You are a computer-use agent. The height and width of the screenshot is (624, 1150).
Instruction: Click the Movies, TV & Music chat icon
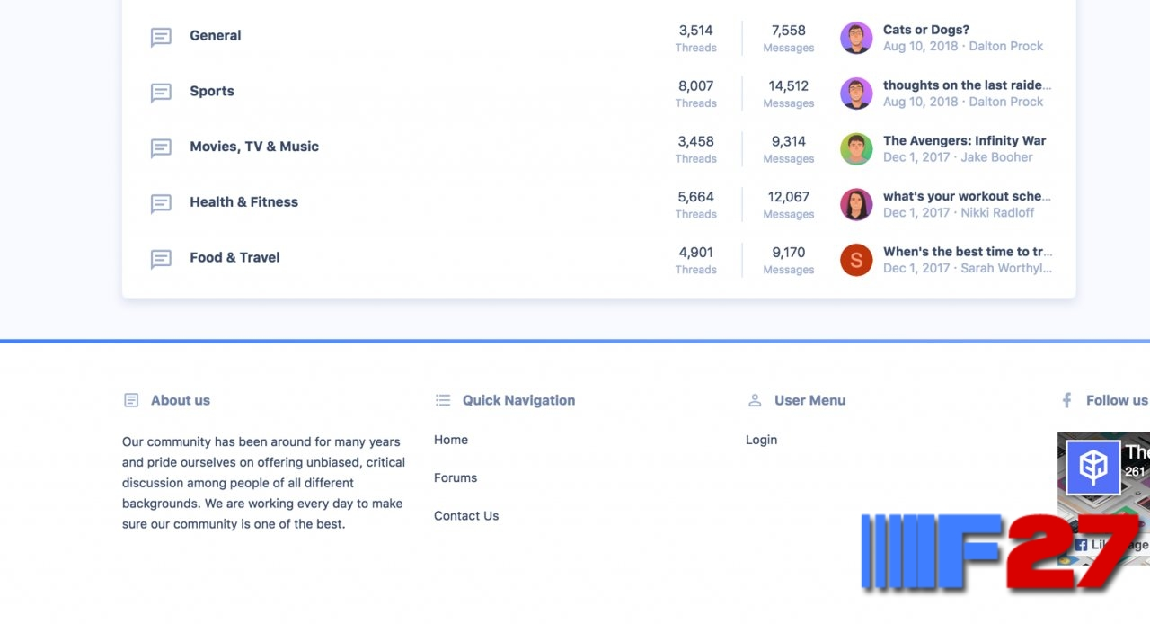161,148
